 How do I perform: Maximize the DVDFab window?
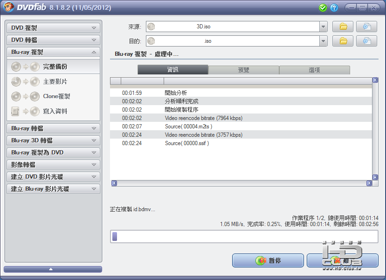(x=362, y=8)
